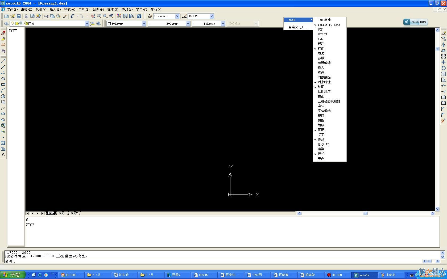Click the 自定义 customize entry
Screen dimensions: 447x279
298,27
